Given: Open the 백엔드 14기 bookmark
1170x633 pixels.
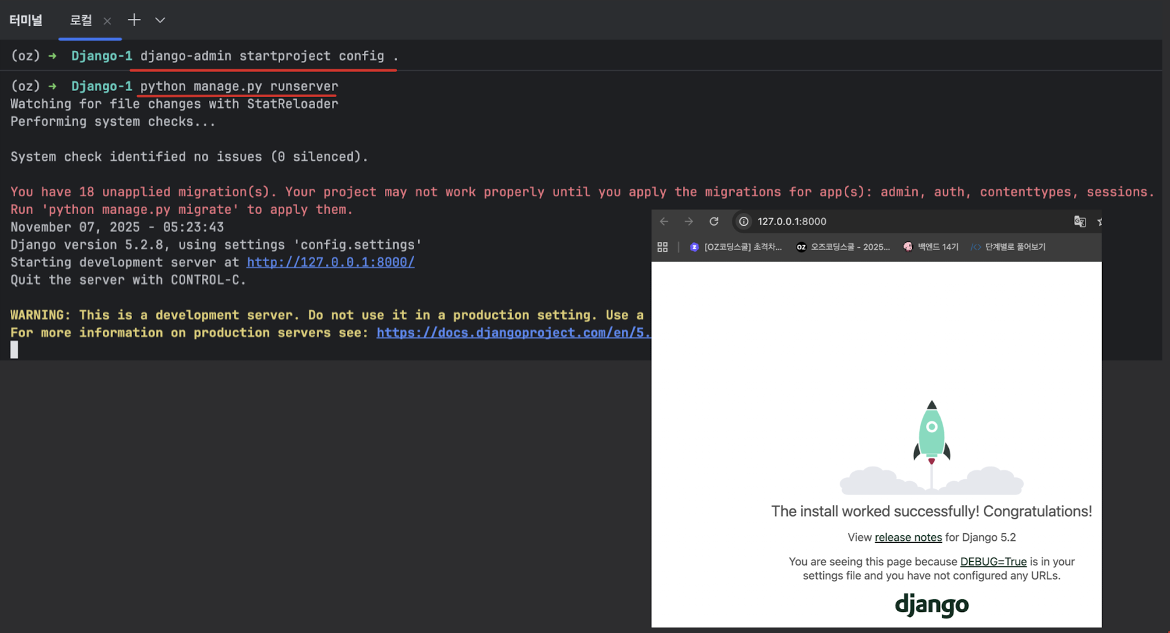Looking at the screenshot, I should pyautogui.click(x=931, y=247).
